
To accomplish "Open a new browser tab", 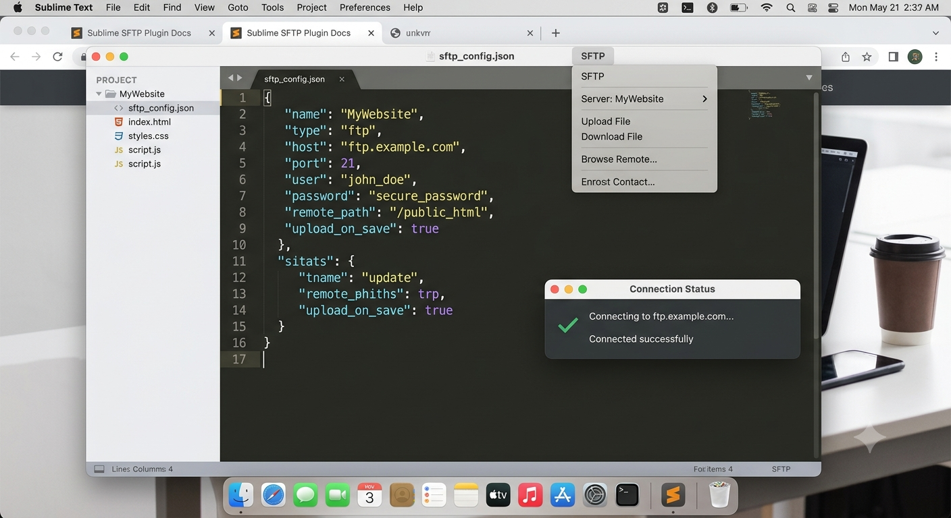I will tap(555, 33).
